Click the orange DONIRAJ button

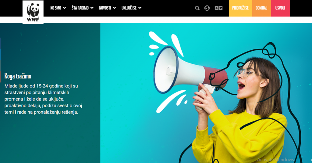click(261, 8)
